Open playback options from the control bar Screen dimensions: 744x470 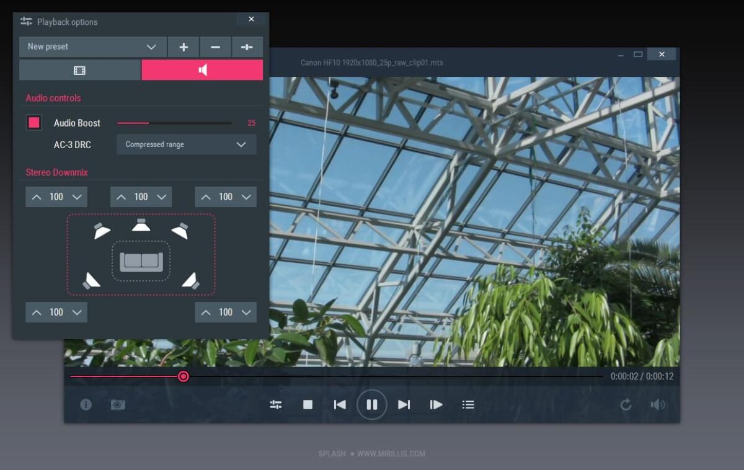coord(277,404)
